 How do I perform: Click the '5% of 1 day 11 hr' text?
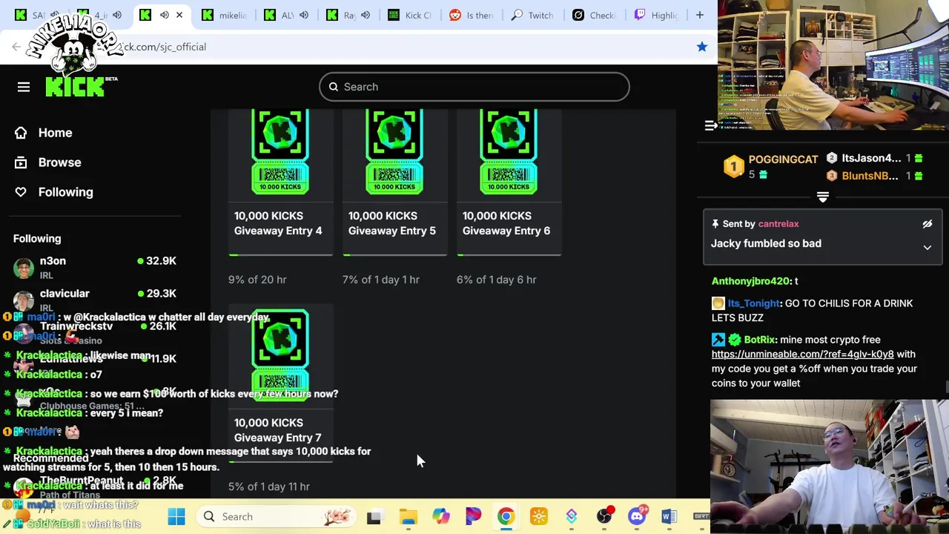pyautogui.click(x=269, y=487)
